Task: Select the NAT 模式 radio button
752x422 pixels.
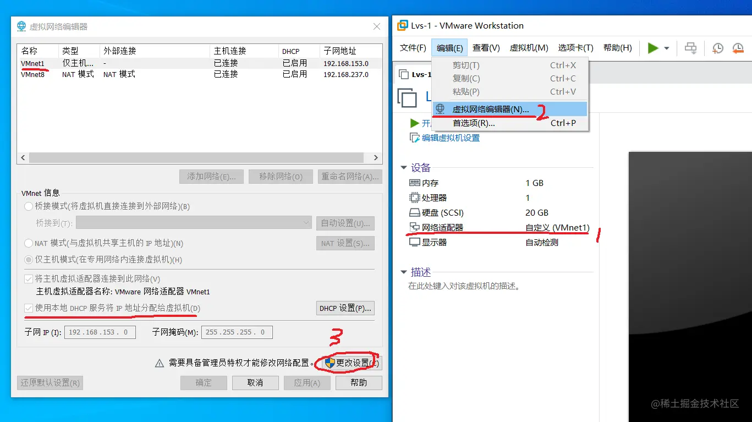Action: point(29,243)
